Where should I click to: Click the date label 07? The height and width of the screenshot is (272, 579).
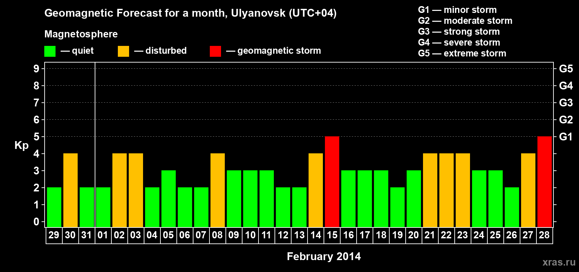click(x=201, y=235)
